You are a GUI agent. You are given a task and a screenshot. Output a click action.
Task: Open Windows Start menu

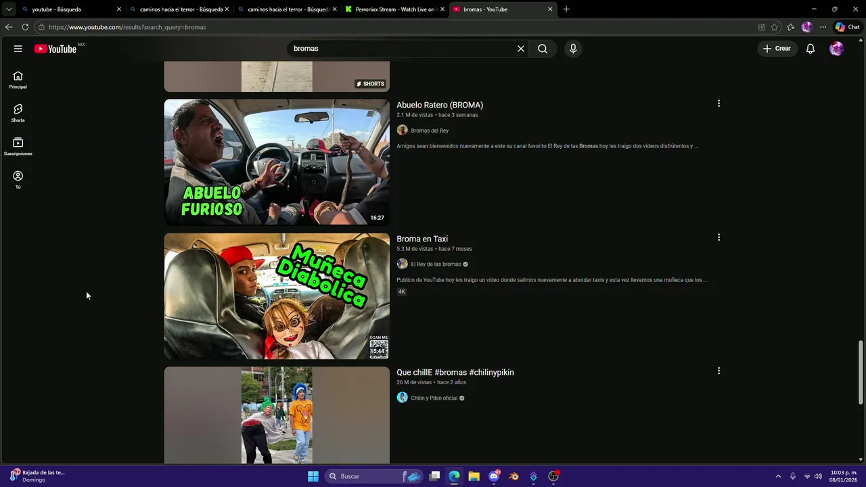click(313, 476)
